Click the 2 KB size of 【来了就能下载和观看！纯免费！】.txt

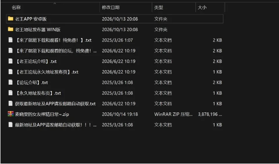point(217,40)
